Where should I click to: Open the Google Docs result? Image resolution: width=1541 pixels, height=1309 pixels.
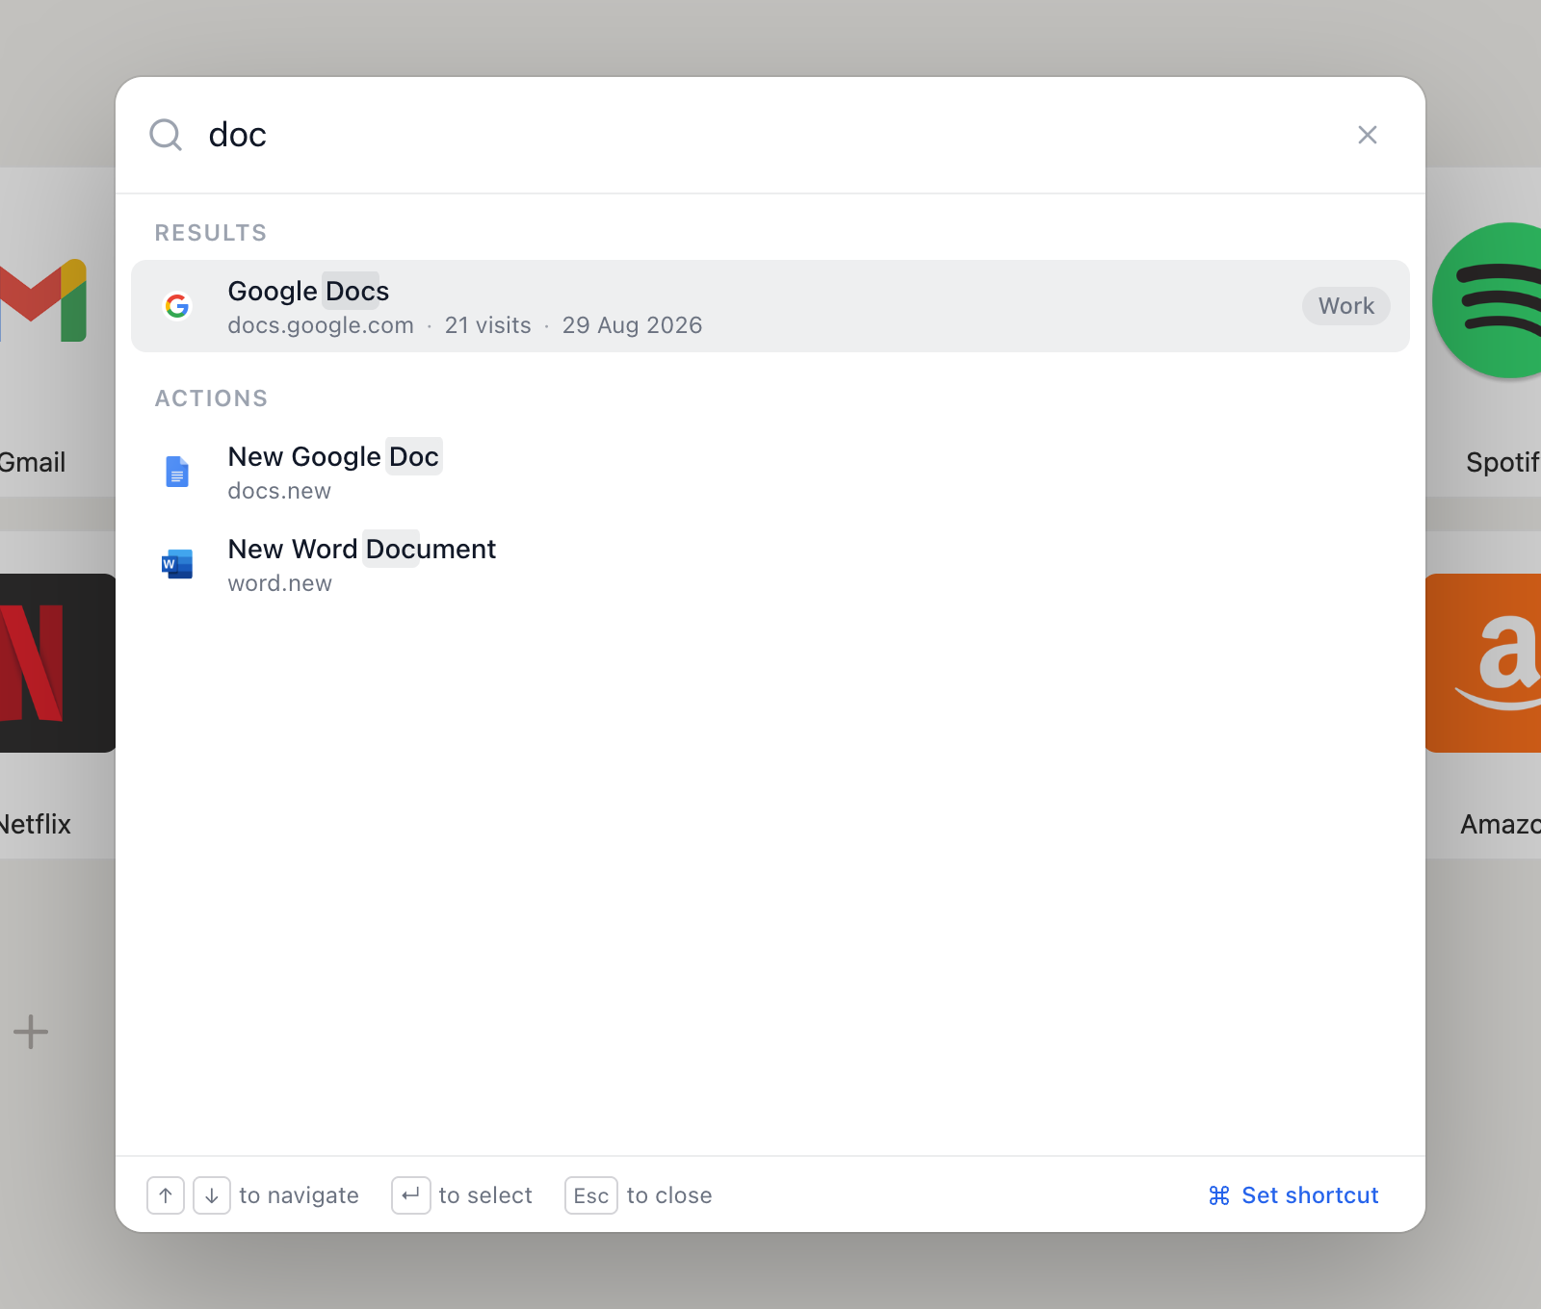pyautogui.click(x=770, y=306)
